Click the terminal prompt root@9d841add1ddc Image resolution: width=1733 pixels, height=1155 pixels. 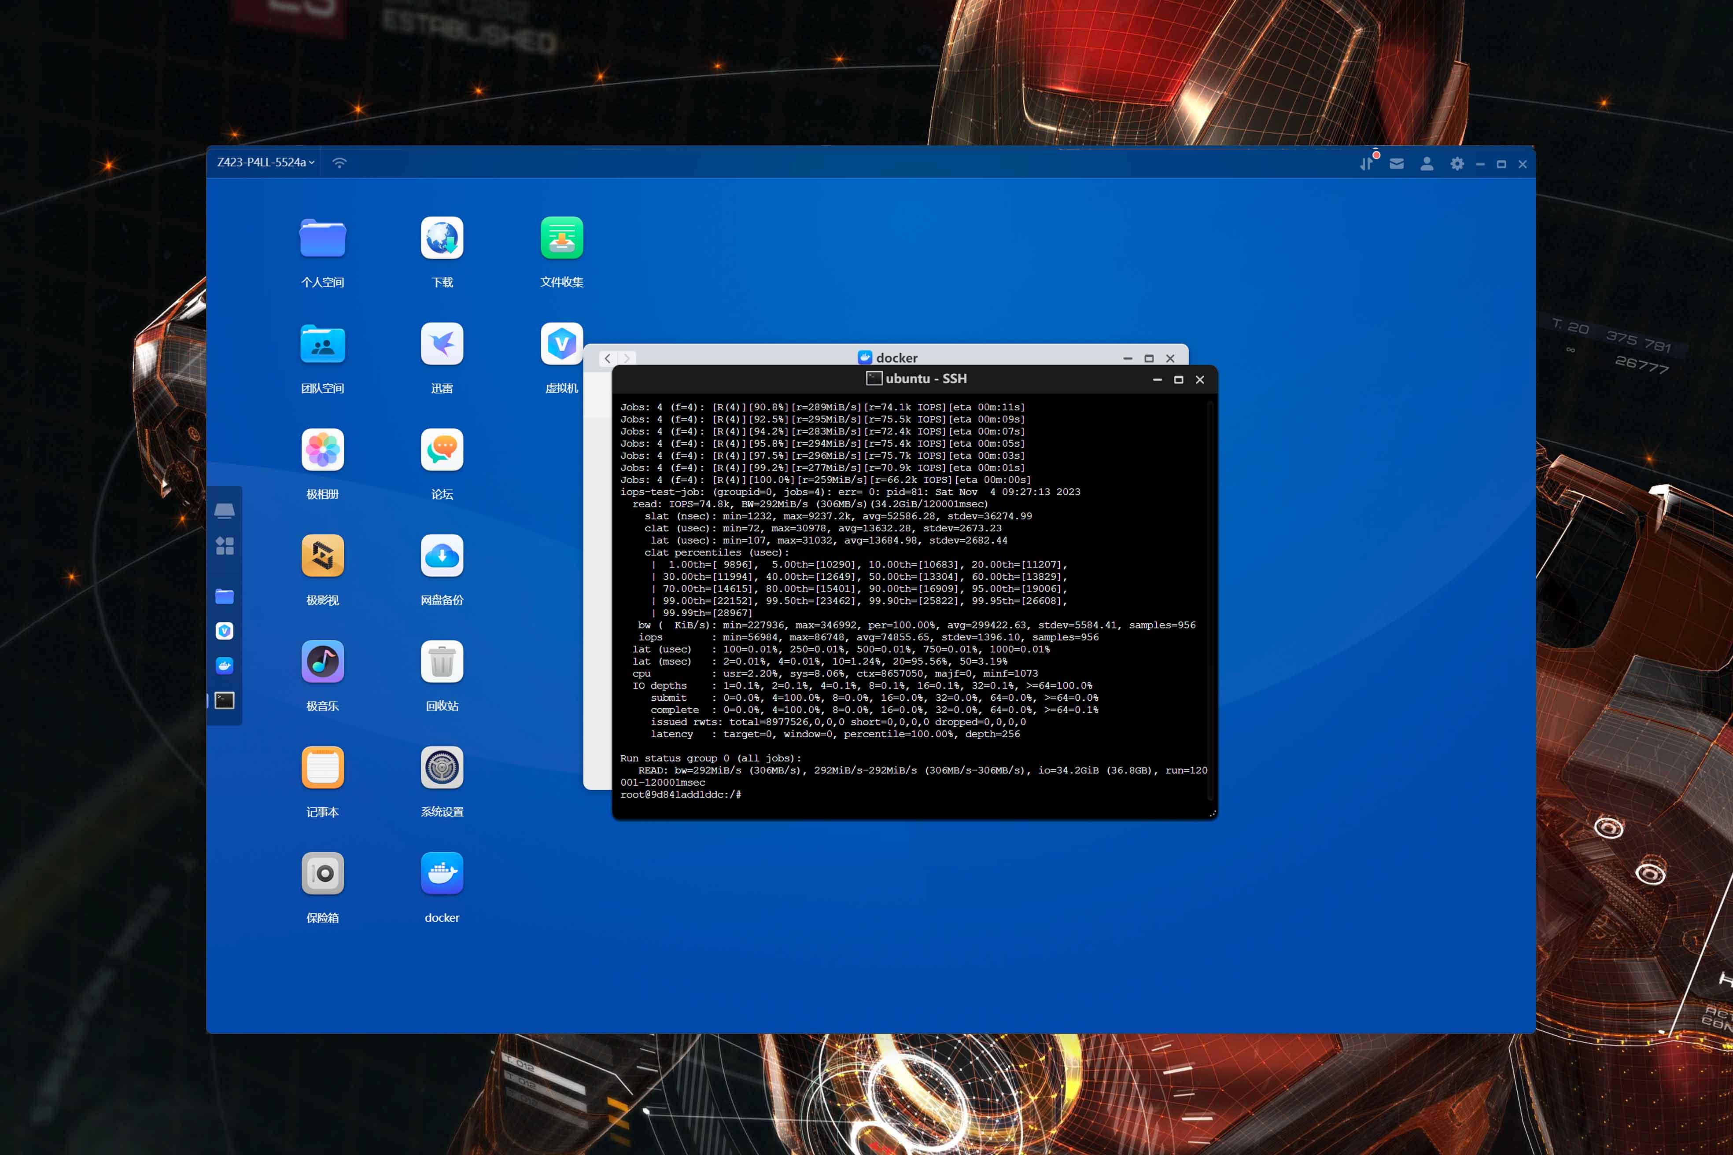(x=681, y=795)
